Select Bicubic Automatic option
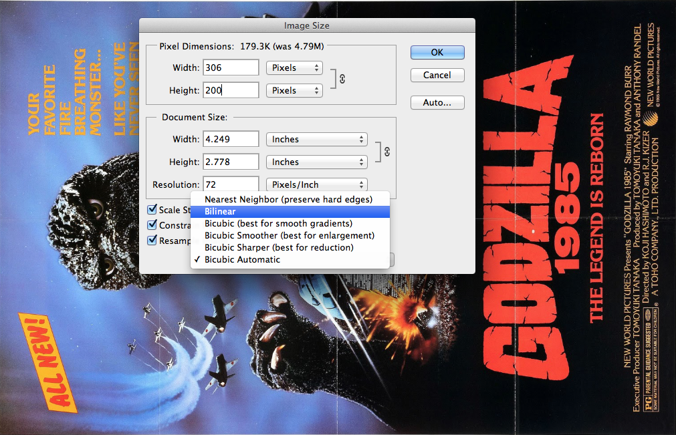The image size is (676, 435). pos(290,260)
